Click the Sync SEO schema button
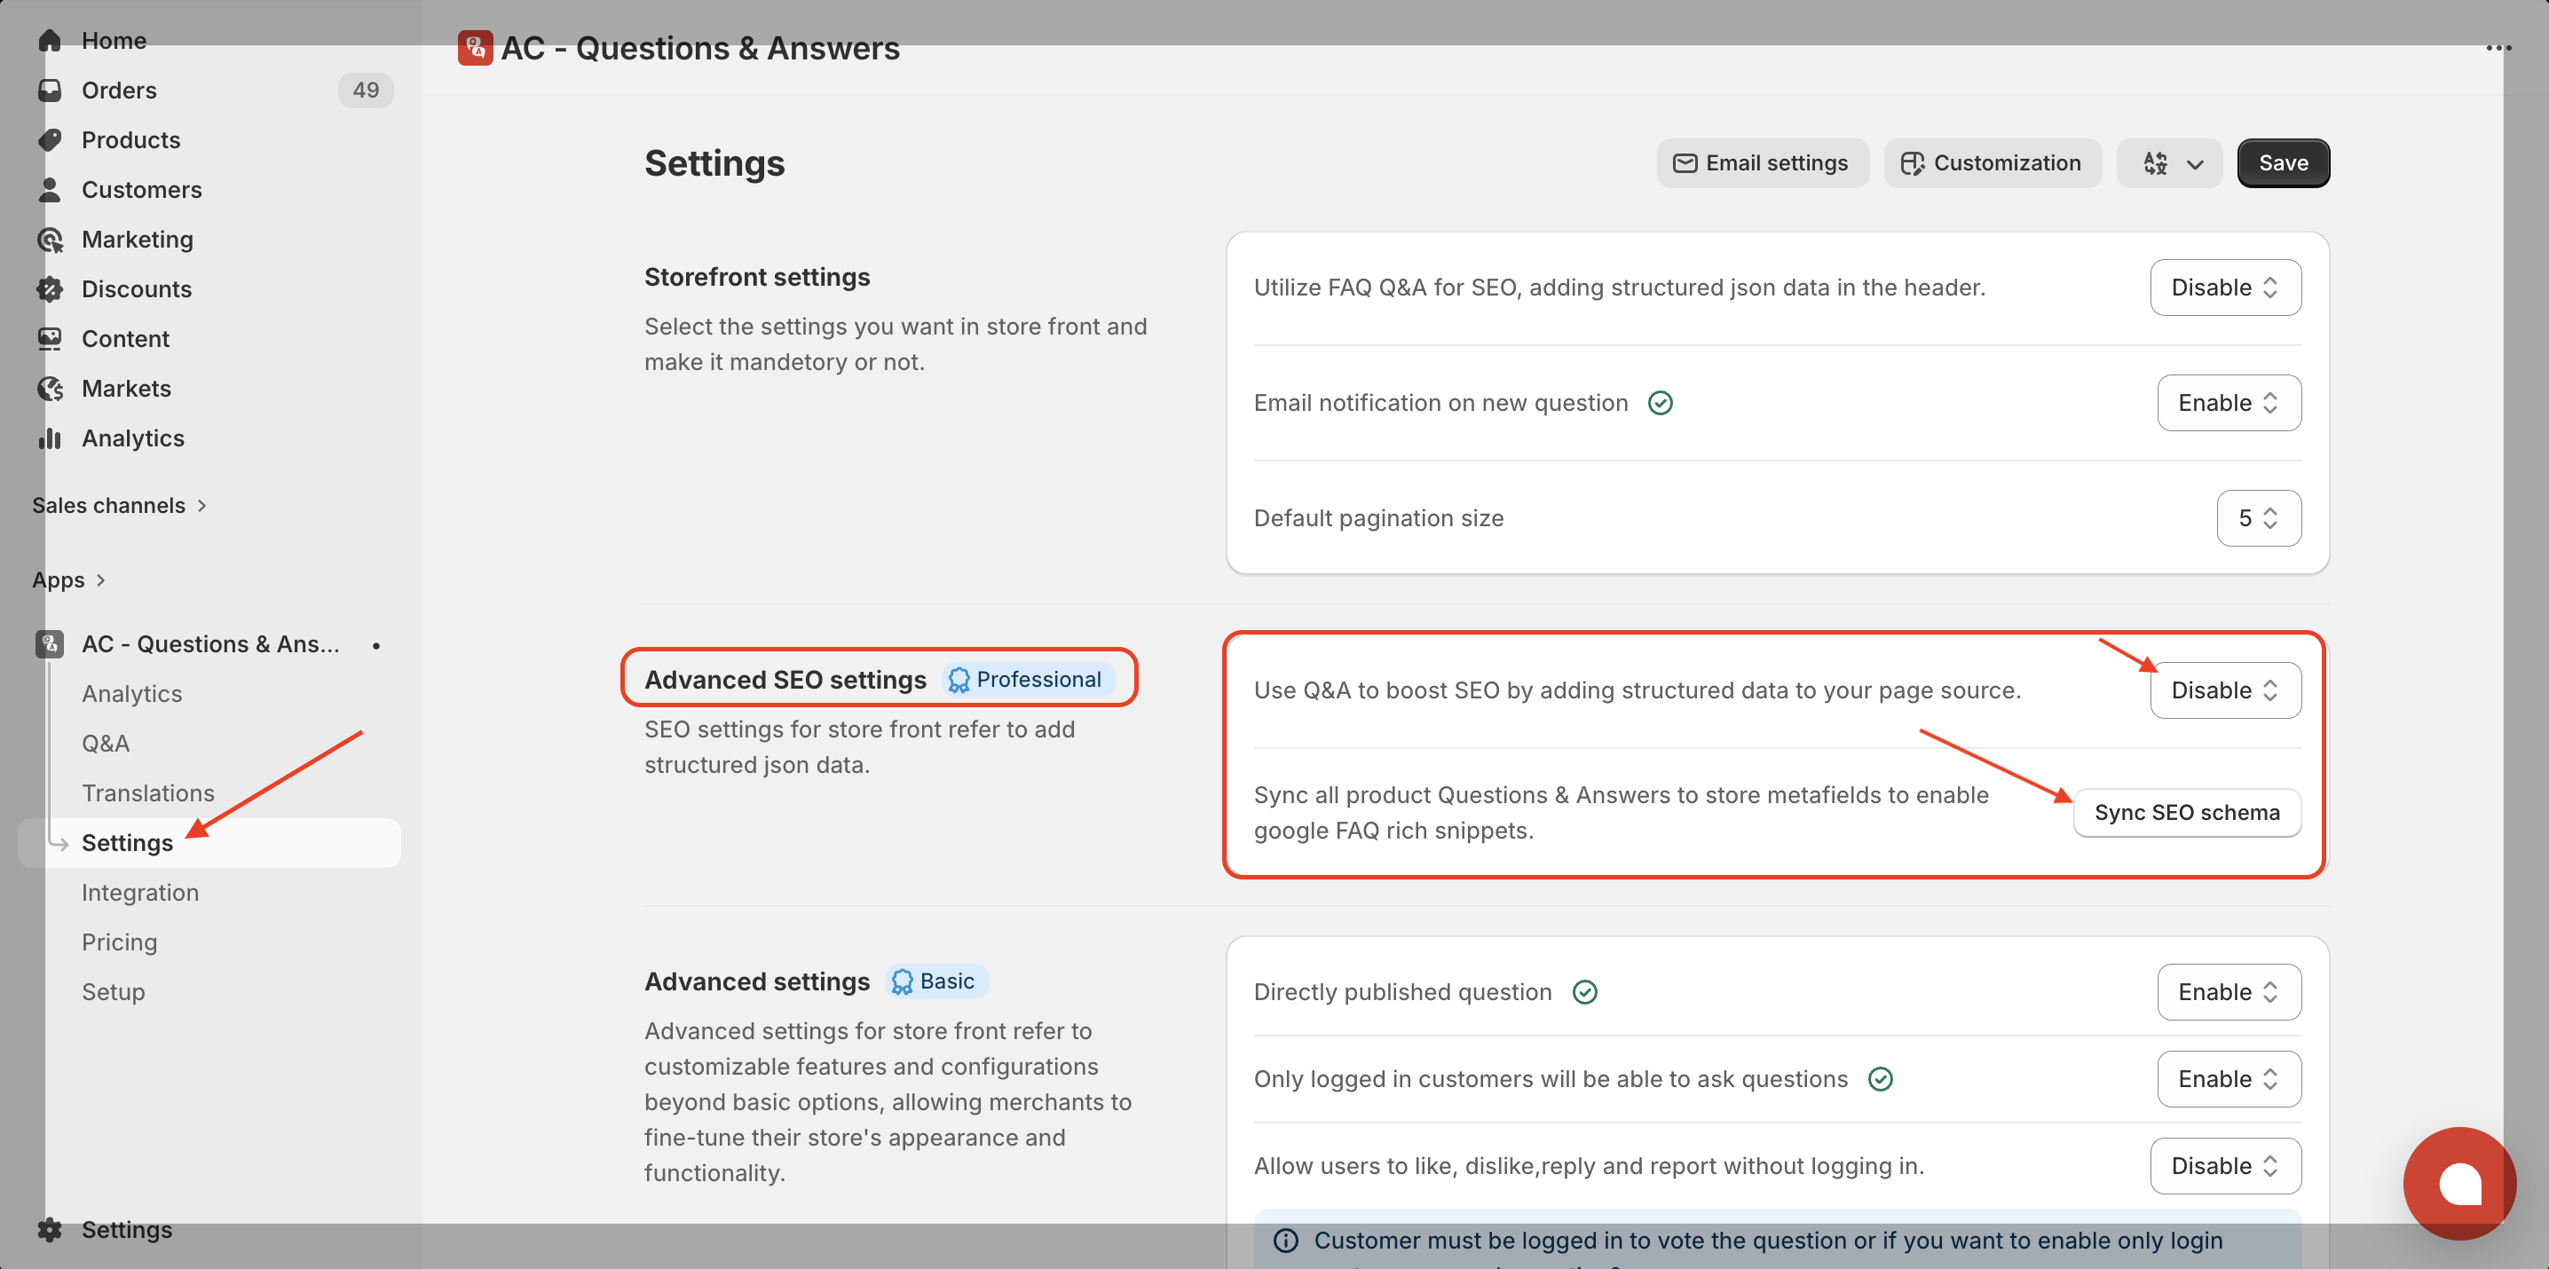The width and height of the screenshot is (2549, 1269). pyautogui.click(x=2186, y=812)
